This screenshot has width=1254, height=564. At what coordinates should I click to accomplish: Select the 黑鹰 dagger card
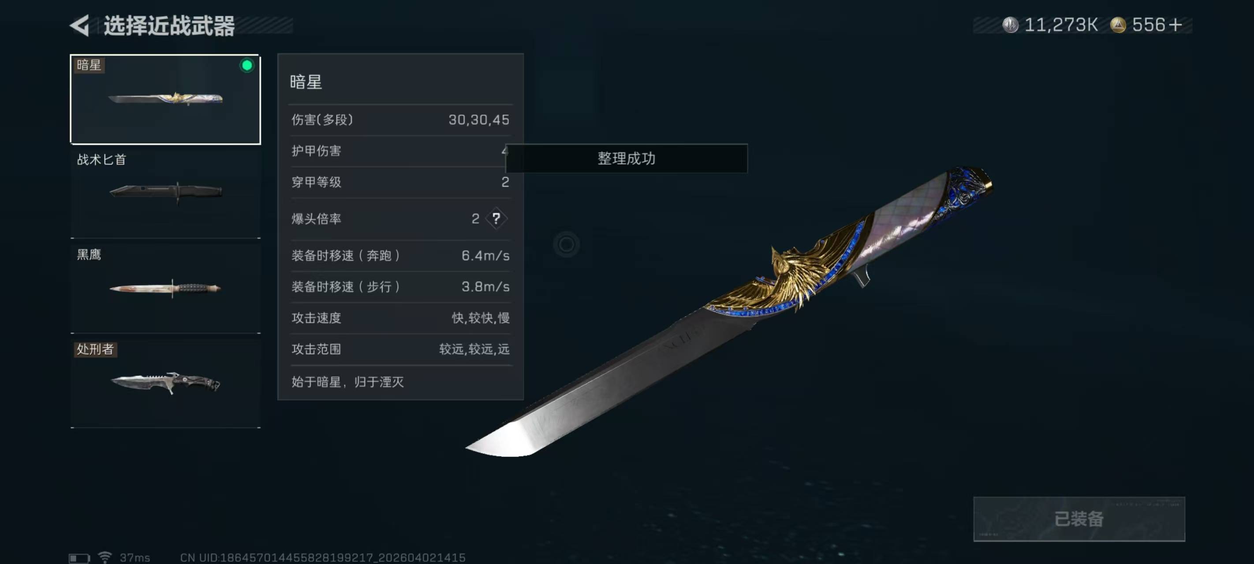165,289
